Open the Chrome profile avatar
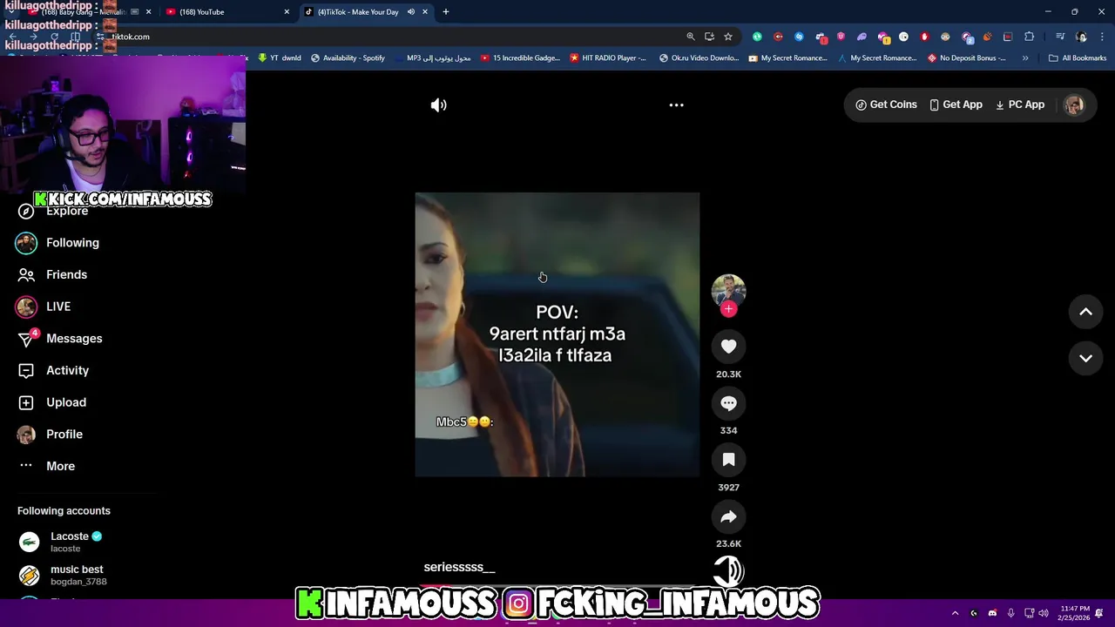The height and width of the screenshot is (627, 1115). pos(1082,37)
